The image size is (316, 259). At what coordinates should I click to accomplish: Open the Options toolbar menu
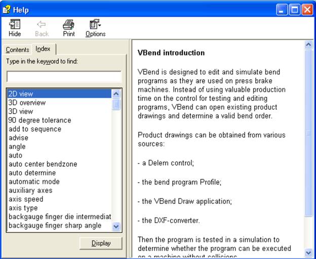click(95, 28)
